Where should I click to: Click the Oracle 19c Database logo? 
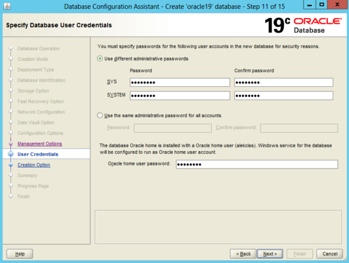[303, 25]
